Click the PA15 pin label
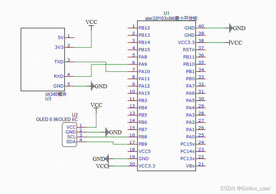This screenshot has height=194, width=276. point(144,93)
